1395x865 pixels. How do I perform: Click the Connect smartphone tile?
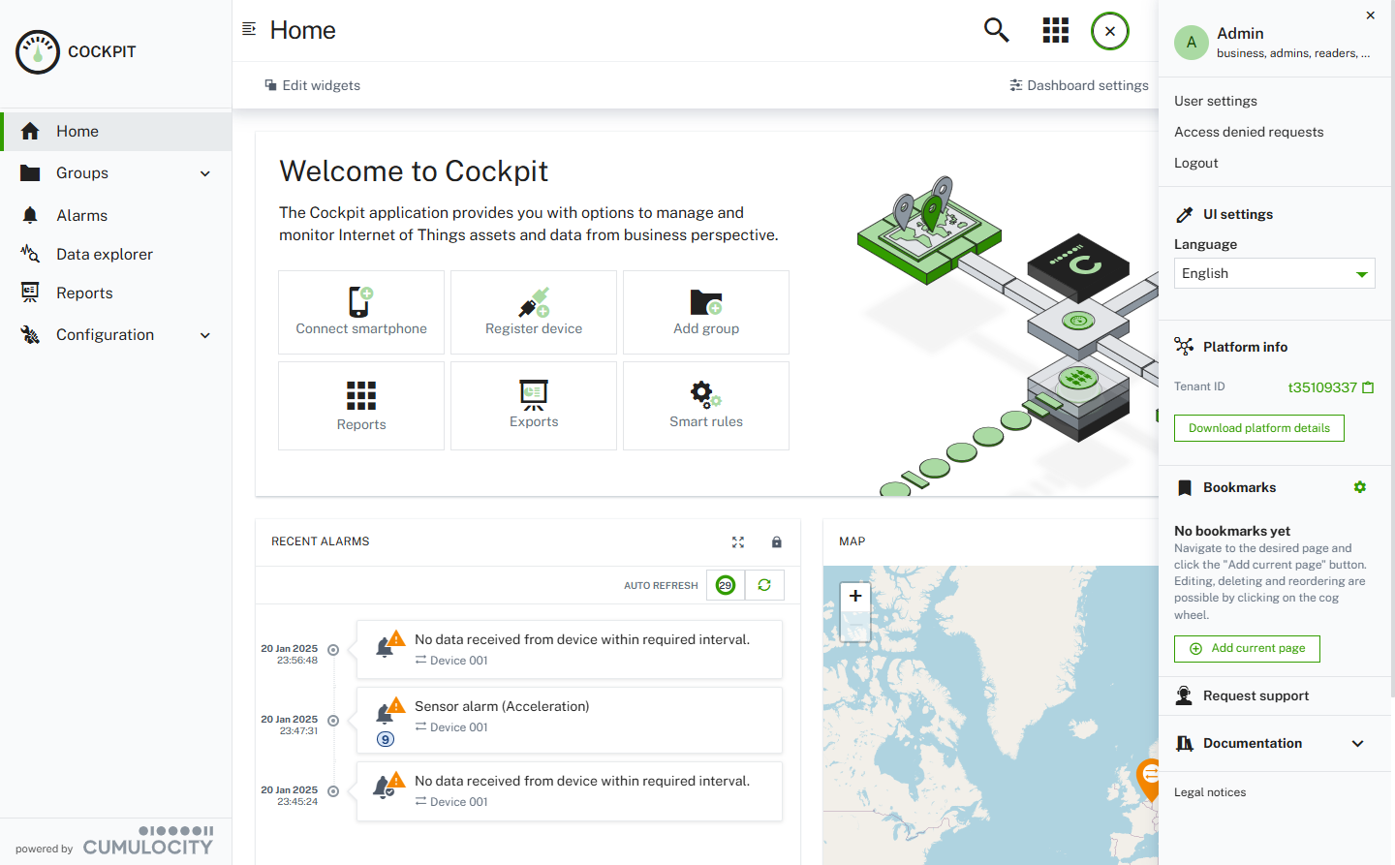pyautogui.click(x=361, y=312)
